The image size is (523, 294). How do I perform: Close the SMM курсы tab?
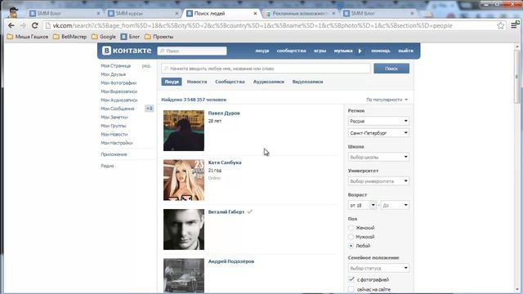tap(177, 13)
